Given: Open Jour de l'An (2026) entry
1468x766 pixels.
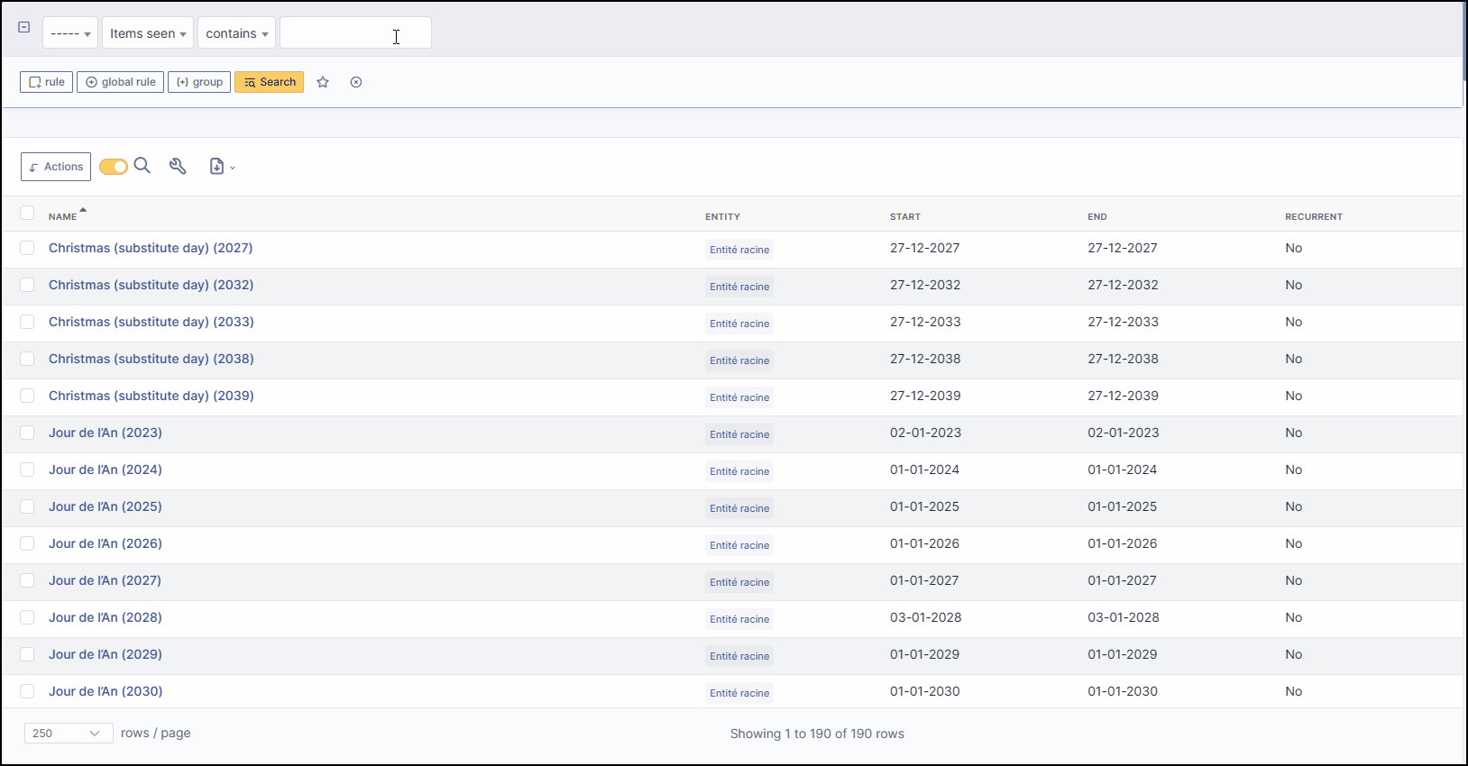Looking at the screenshot, I should [x=106, y=543].
